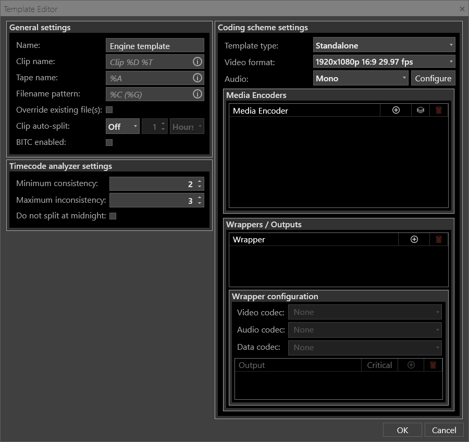Image resolution: width=469 pixels, height=442 pixels.
Task: Click the Tape name input field
Action: [155, 78]
